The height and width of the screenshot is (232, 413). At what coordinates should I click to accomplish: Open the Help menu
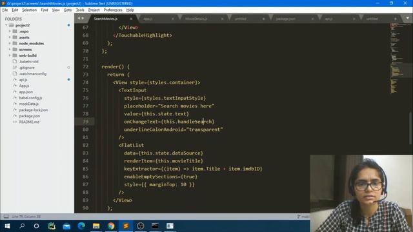130,10
